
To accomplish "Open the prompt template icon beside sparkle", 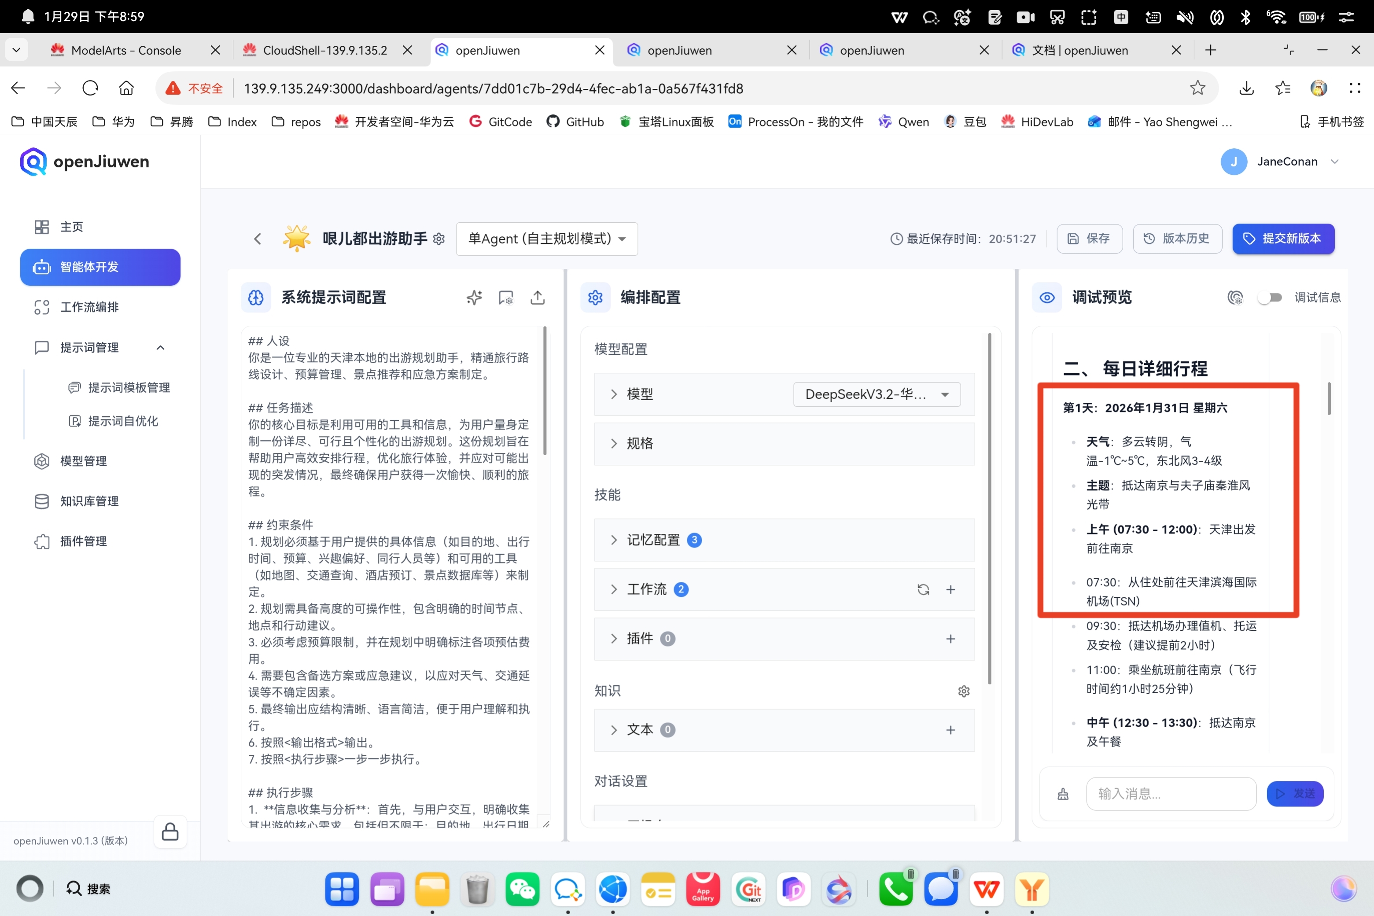I will tap(505, 298).
